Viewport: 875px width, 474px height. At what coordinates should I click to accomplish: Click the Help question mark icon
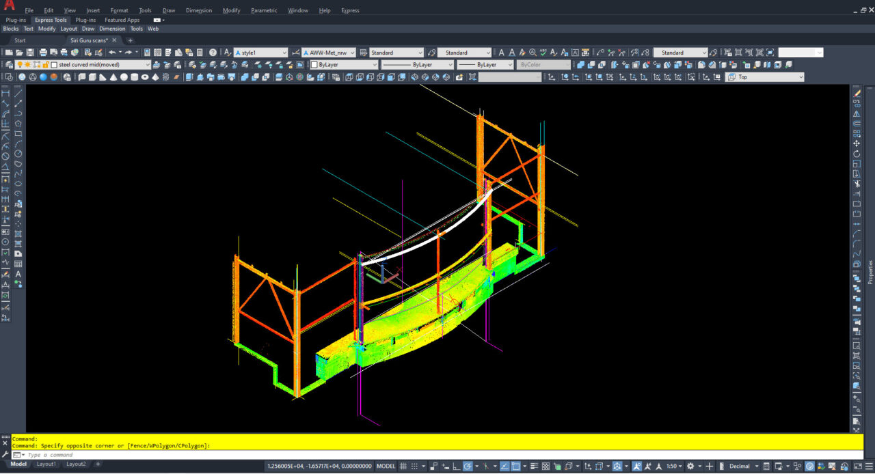click(213, 53)
